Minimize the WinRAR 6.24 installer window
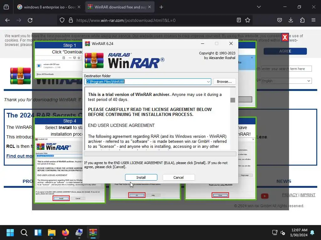This screenshot has height=240, width=321. (x=203, y=43)
